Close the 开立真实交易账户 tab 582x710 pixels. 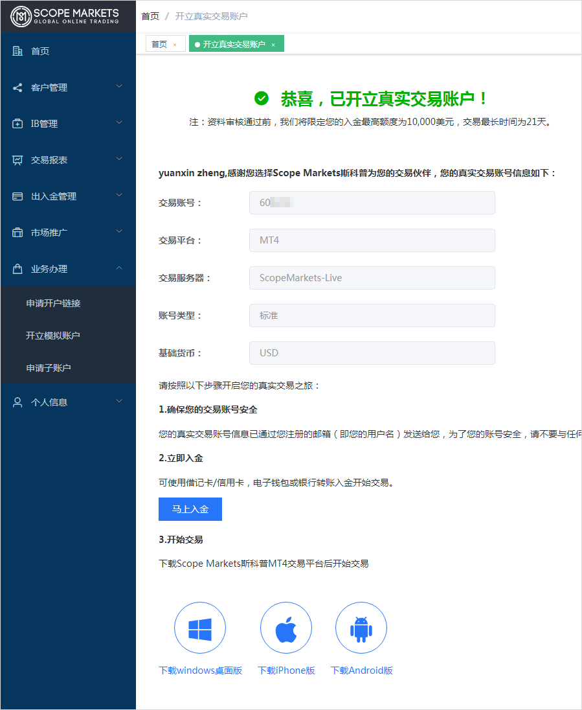(273, 43)
